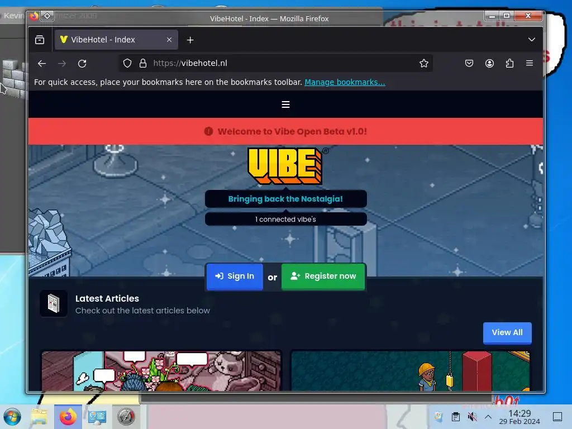Click the address bar showing vibehotel.nl

pyautogui.click(x=275, y=63)
